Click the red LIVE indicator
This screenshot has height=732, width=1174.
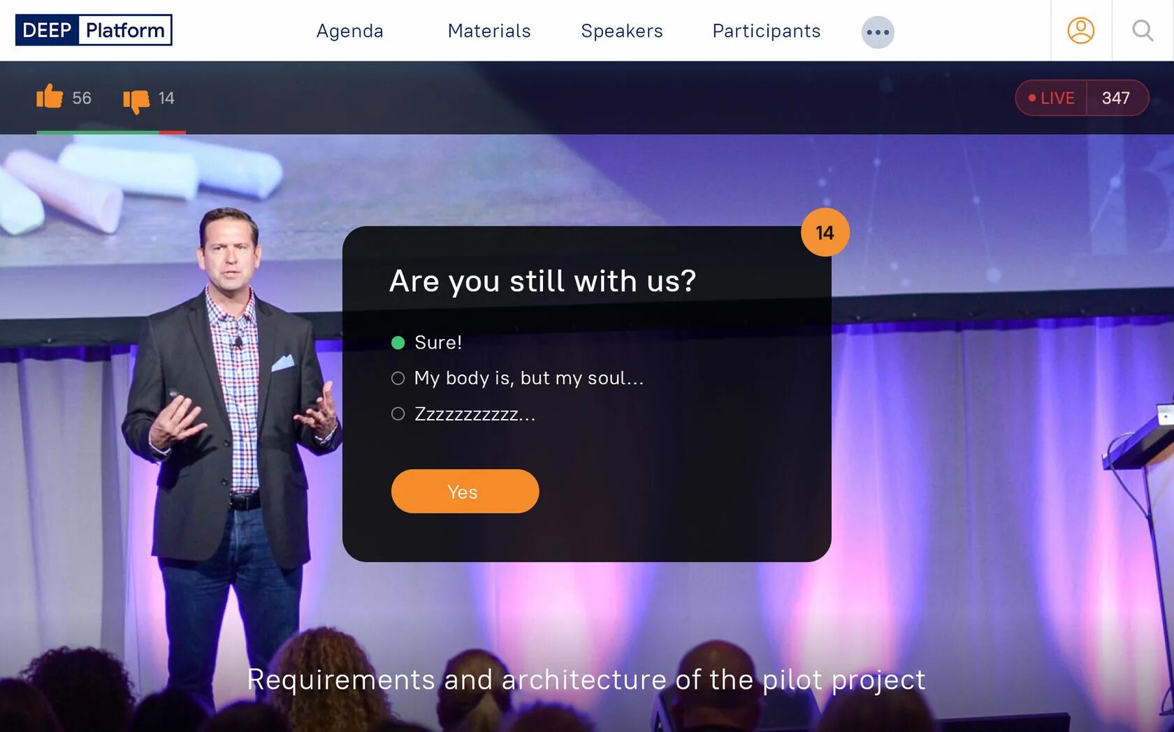click(x=1051, y=98)
